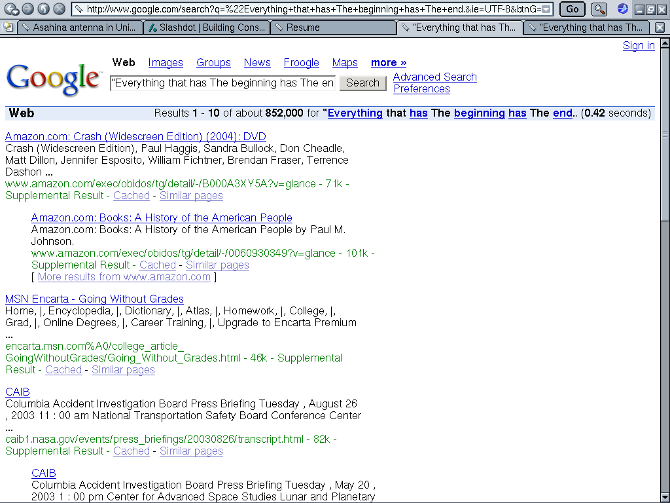
Task: Open the Preferences link
Action: (x=422, y=88)
